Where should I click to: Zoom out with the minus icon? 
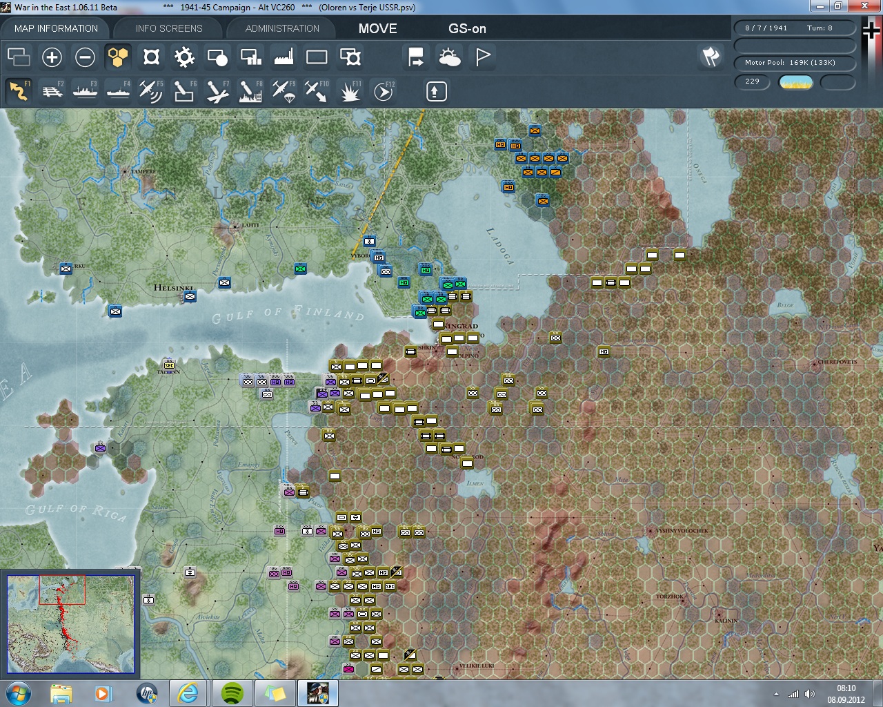pyautogui.click(x=85, y=57)
